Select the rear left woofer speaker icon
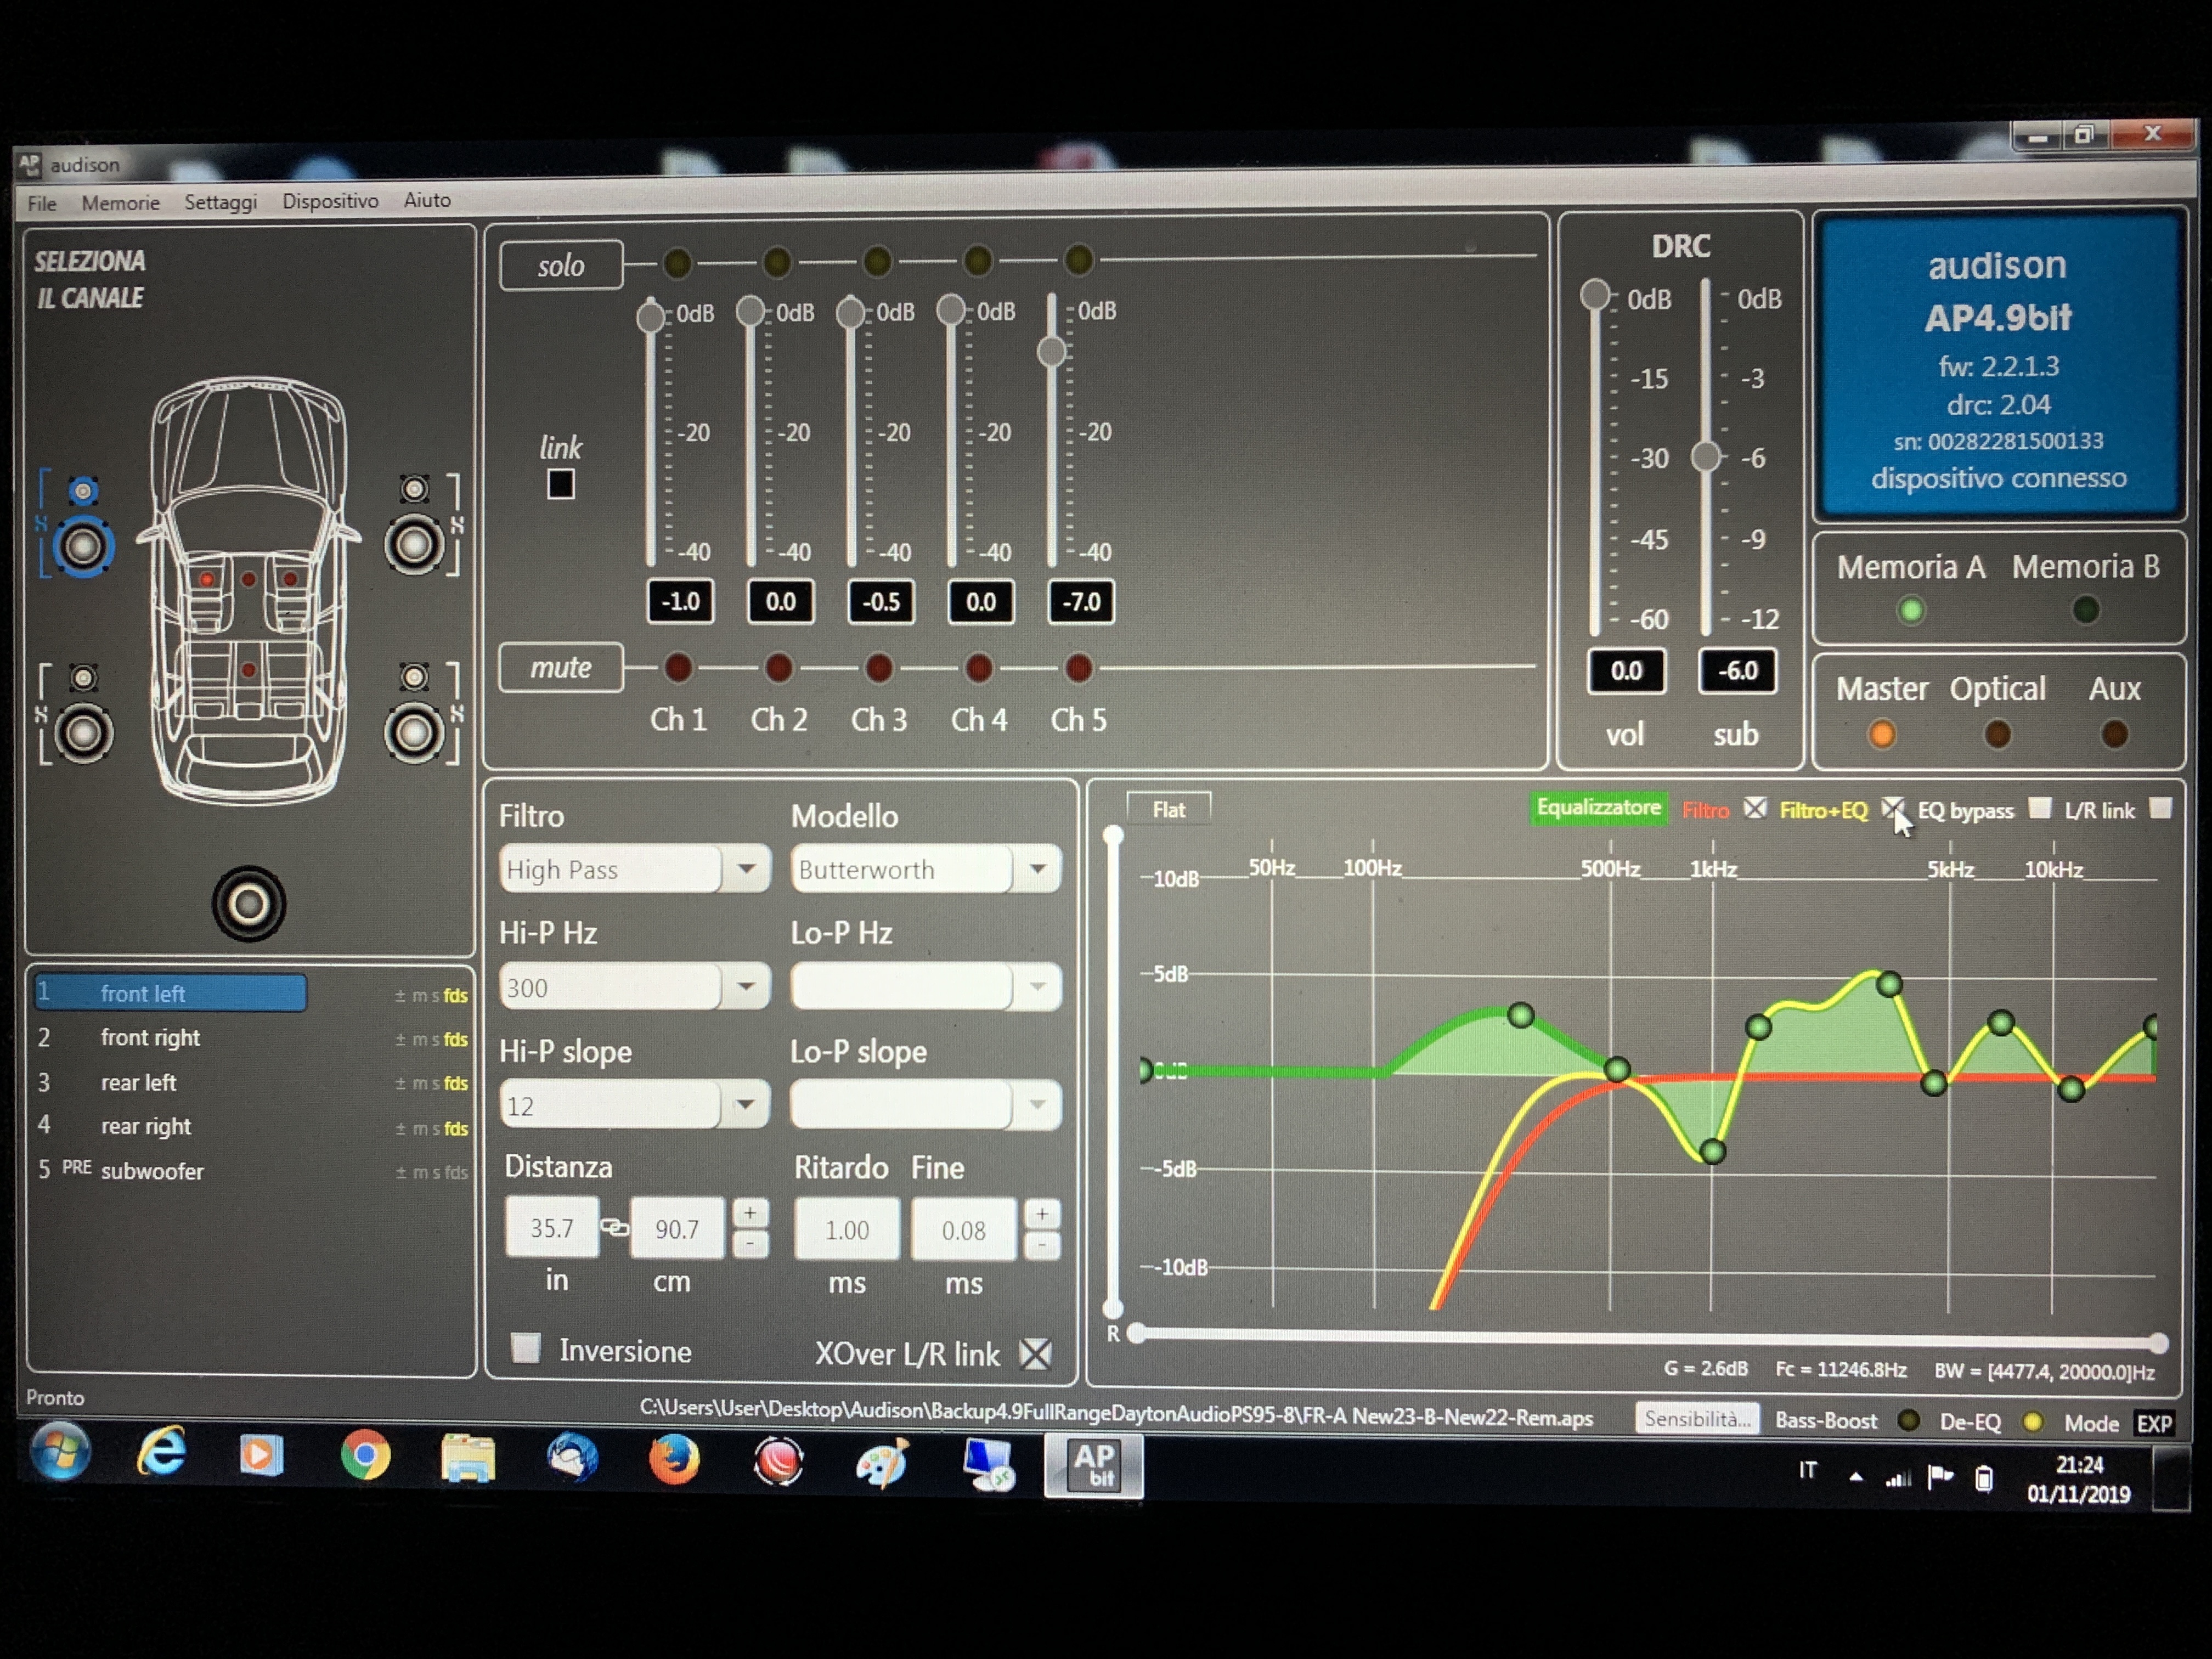This screenshot has height=1659, width=2212. (x=83, y=733)
